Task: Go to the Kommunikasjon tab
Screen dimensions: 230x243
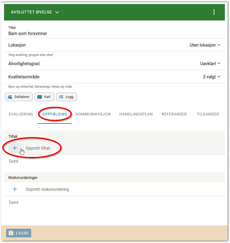Action: 93,114
